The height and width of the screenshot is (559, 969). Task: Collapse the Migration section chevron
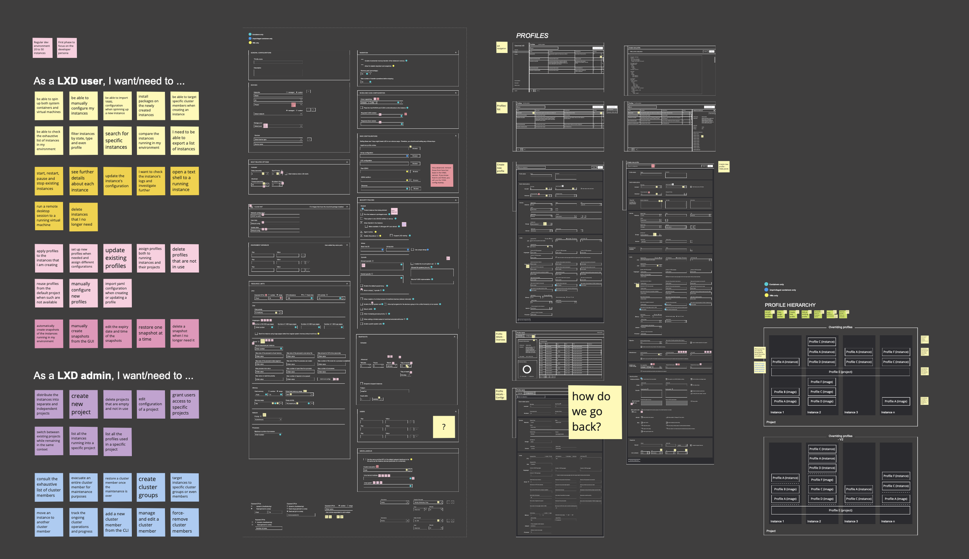[x=456, y=52]
